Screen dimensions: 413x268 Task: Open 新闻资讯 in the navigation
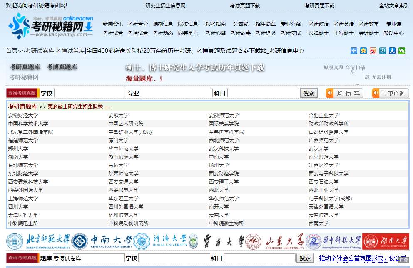tap(113, 24)
